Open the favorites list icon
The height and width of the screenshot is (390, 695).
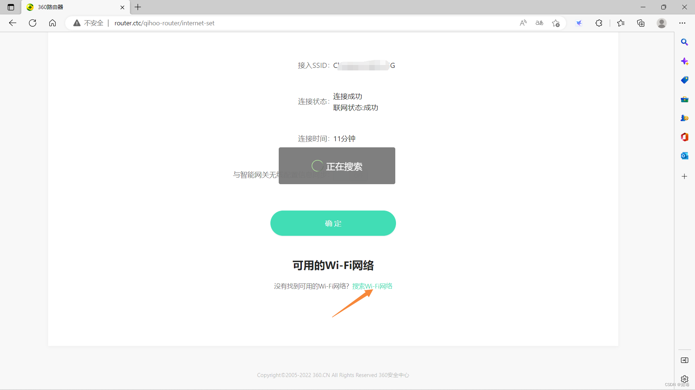621,23
